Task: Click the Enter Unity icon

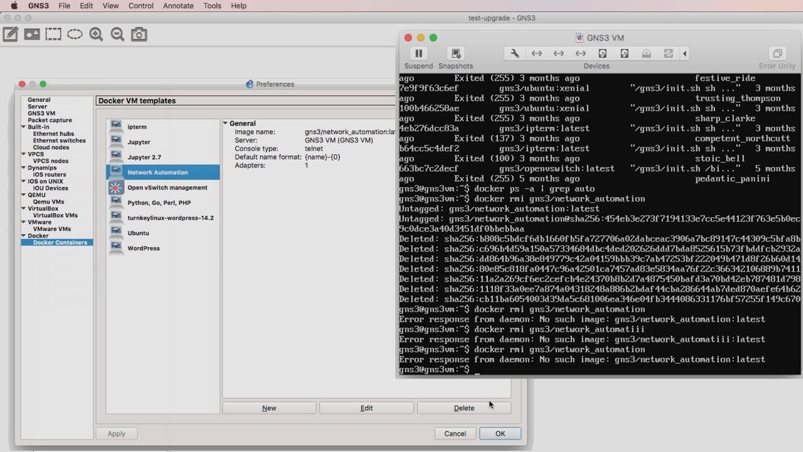Action: point(777,53)
